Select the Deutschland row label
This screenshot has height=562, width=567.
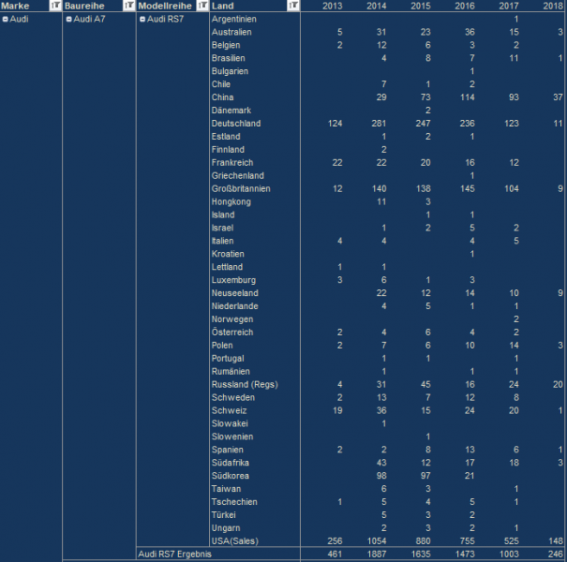click(x=236, y=124)
